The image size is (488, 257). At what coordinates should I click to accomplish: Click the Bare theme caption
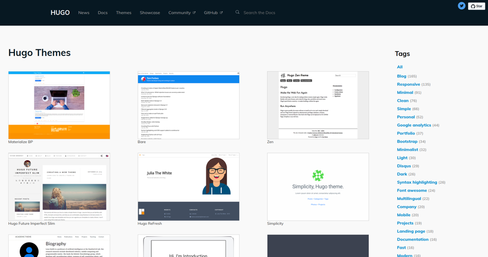(141, 142)
